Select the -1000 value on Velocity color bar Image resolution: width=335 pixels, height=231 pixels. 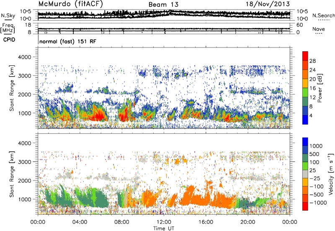click(318, 203)
